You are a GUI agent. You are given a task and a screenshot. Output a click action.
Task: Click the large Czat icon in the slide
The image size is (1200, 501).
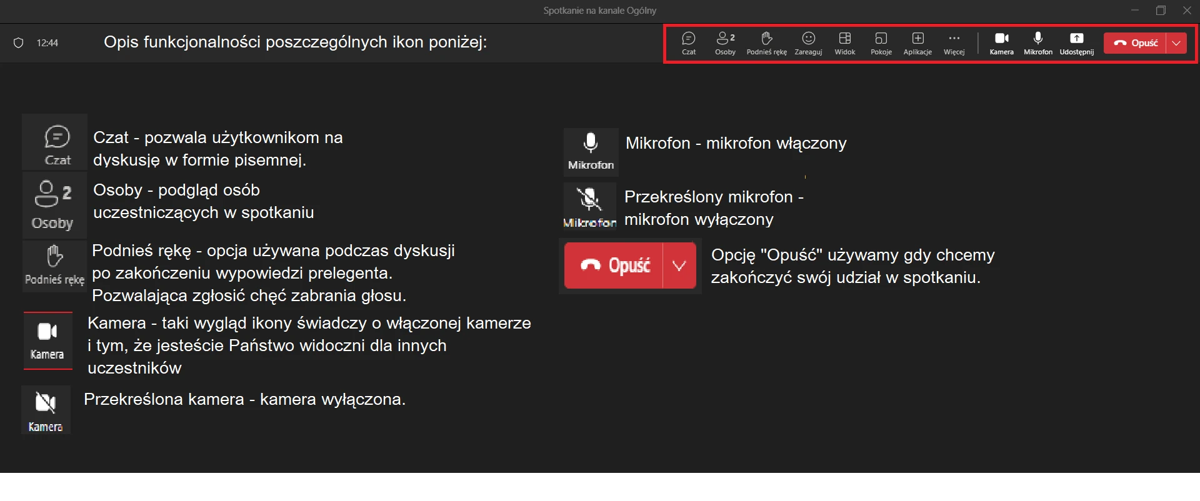pos(55,142)
